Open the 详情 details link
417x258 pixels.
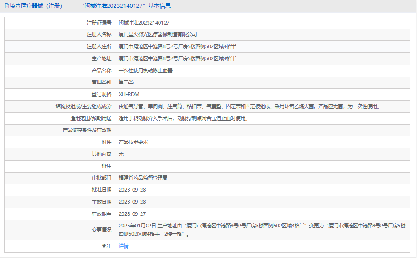click(x=124, y=246)
